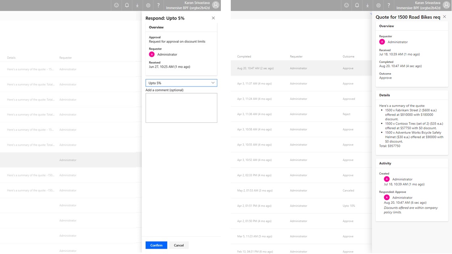
Task: Click the feedback smiley icon
Action: (116, 5)
